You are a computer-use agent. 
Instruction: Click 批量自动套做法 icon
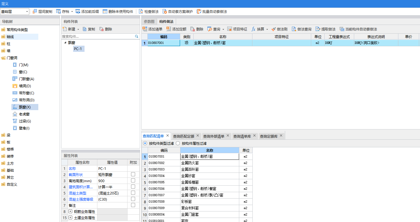[x=199, y=11]
